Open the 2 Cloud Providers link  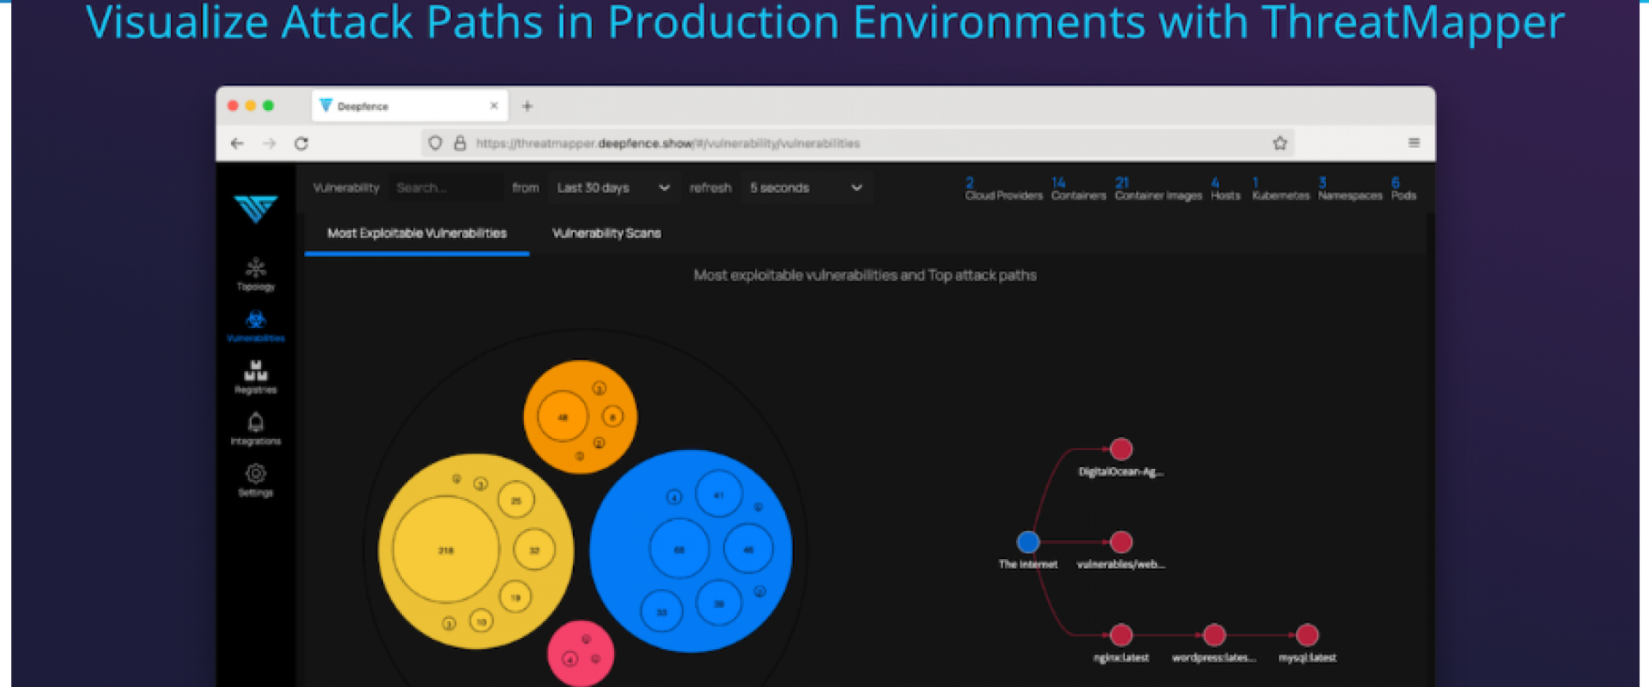tap(1003, 189)
